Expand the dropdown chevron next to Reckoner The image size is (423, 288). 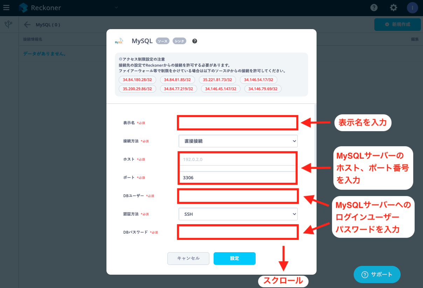pyautogui.click(x=116, y=7)
